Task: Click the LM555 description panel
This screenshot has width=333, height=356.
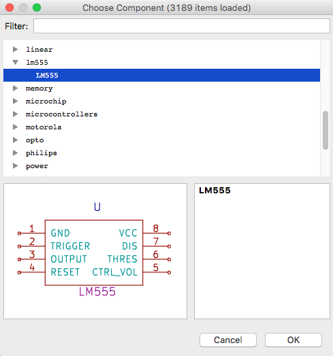Action: tap(262, 251)
